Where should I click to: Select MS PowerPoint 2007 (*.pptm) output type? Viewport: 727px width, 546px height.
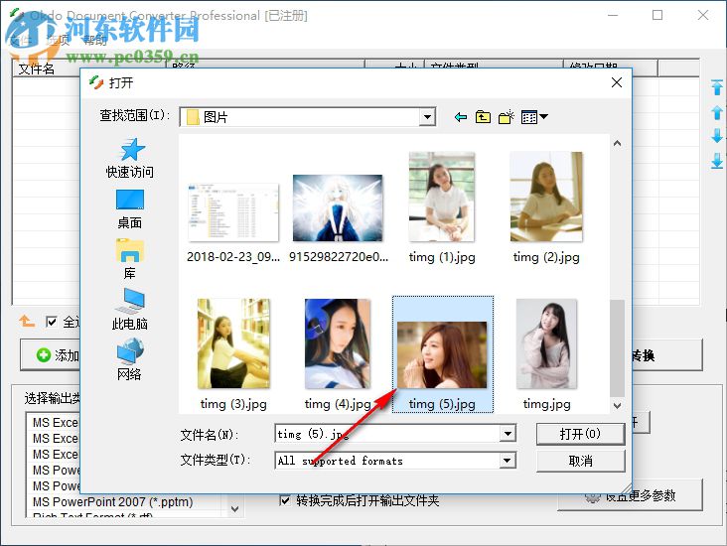[x=112, y=502]
